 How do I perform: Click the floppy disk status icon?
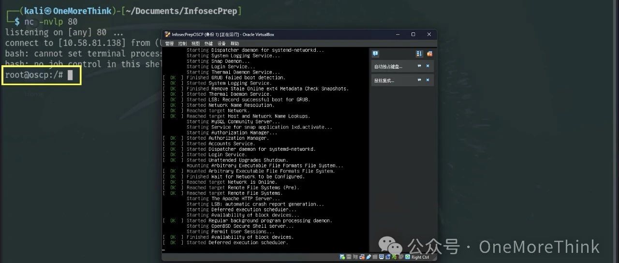pyautogui.click(x=349, y=257)
